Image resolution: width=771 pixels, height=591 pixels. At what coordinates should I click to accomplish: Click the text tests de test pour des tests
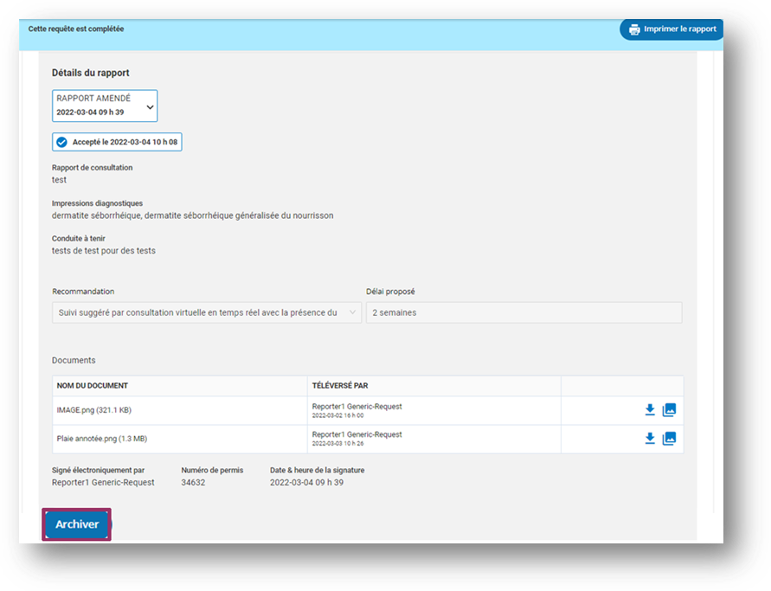(x=104, y=251)
